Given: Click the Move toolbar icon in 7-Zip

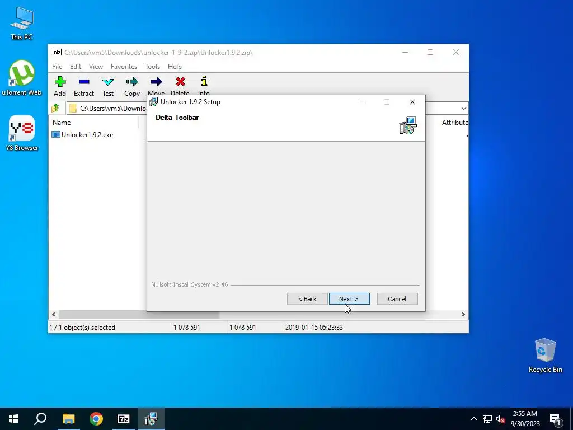Looking at the screenshot, I should click(x=156, y=85).
